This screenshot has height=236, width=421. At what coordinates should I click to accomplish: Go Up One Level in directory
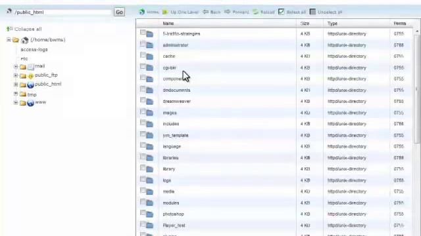[180, 12]
